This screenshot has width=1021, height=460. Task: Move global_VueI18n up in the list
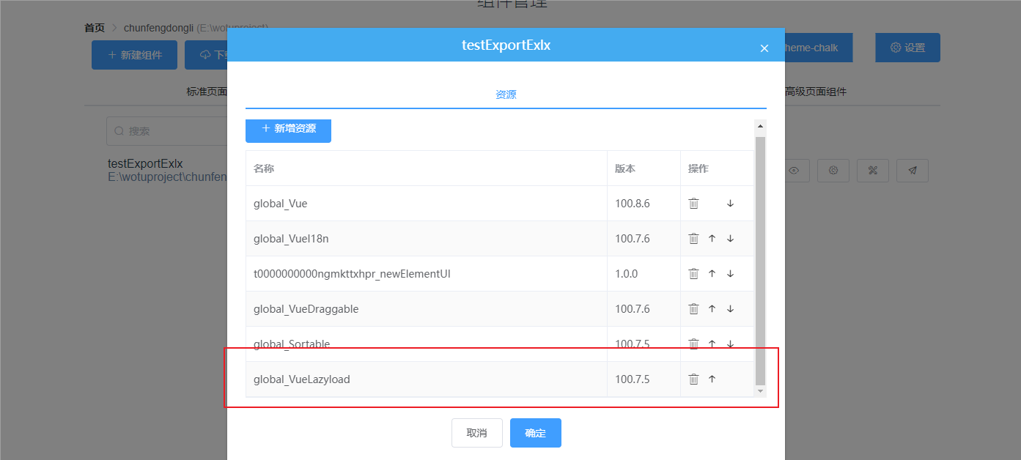712,239
